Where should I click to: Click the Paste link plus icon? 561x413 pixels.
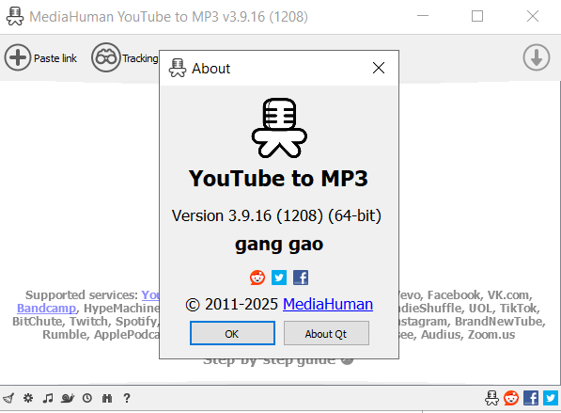pyautogui.click(x=18, y=57)
